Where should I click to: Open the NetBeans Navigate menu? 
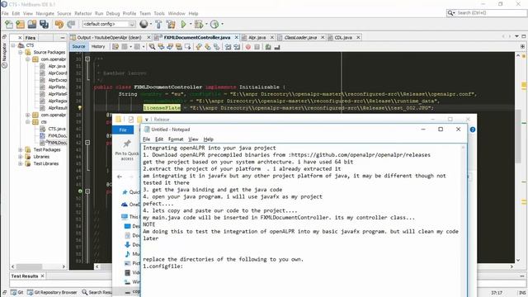45,13
